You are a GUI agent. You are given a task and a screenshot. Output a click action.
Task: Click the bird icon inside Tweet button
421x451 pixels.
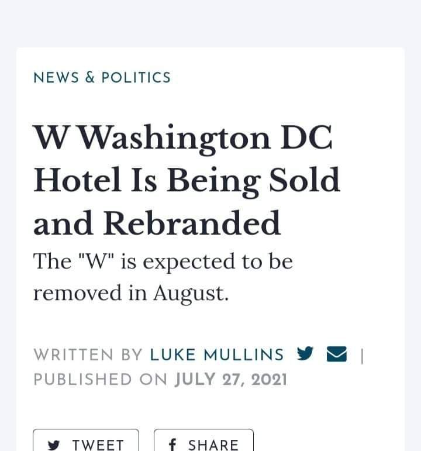point(54,445)
